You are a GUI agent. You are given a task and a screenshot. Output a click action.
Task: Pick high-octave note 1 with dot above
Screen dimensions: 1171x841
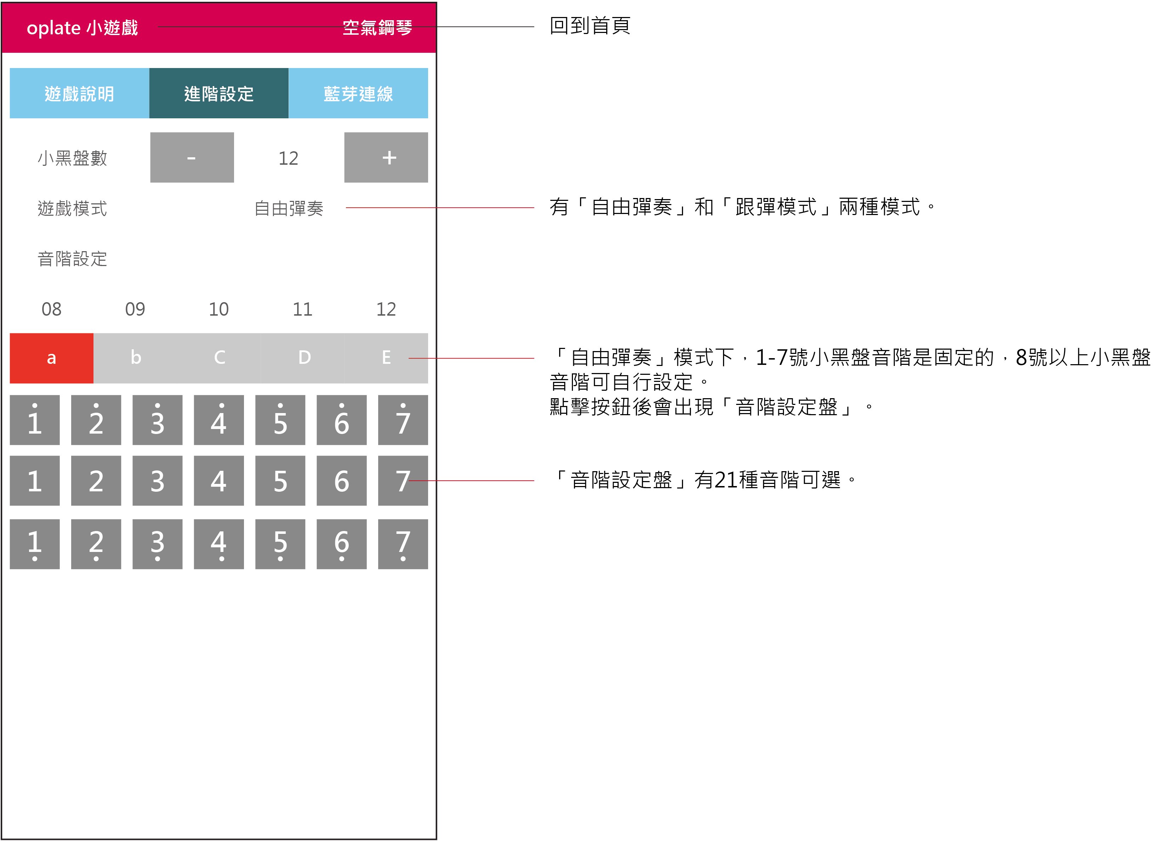35,420
